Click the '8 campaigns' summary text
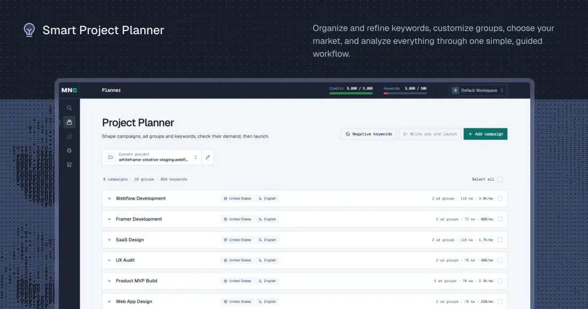The width and height of the screenshot is (588, 309). tap(115, 179)
